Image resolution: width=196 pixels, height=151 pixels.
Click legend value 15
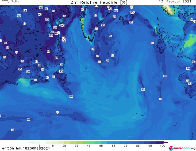point(52,146)
